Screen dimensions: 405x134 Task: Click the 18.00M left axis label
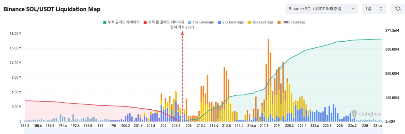click(16, 33)
